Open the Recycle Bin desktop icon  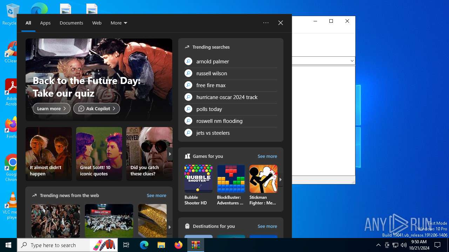click(x=10, y=14)
